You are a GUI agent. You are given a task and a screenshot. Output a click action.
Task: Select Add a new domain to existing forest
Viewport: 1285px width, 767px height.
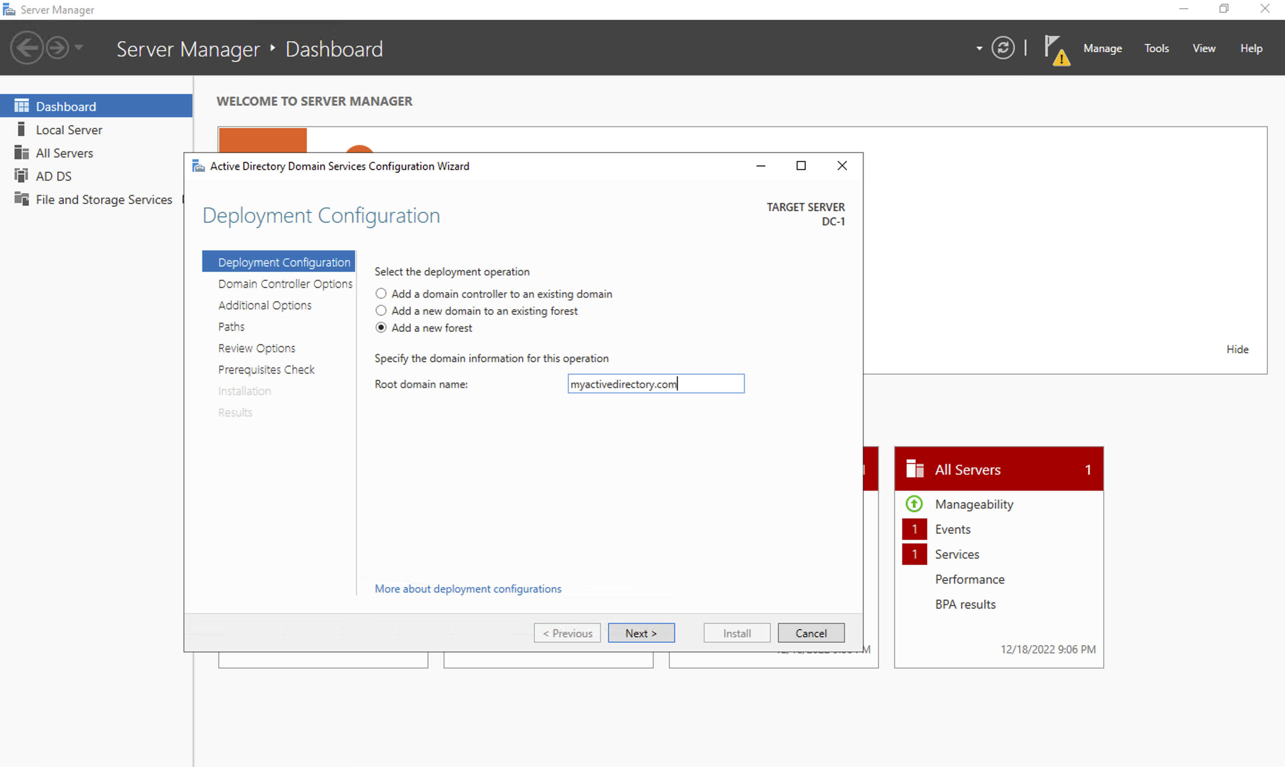tap(381, 311)
